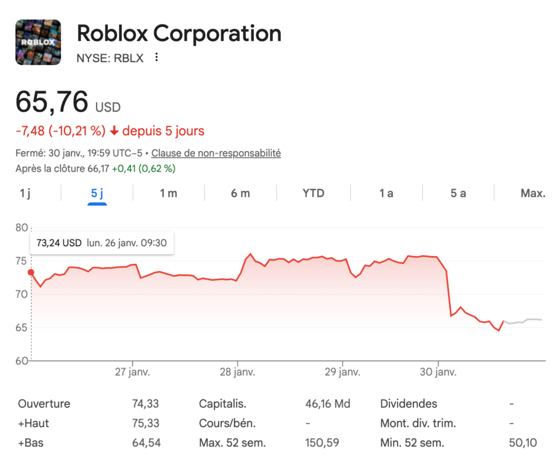The image size is (558, 469).
Task: Click the Roblox Corporation logo thumbnail
Action: click(x=38, y=42)
